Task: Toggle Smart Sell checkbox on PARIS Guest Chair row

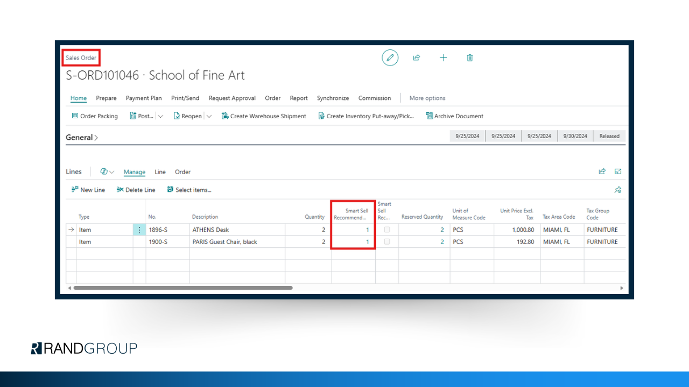Action: coord(386,242)
